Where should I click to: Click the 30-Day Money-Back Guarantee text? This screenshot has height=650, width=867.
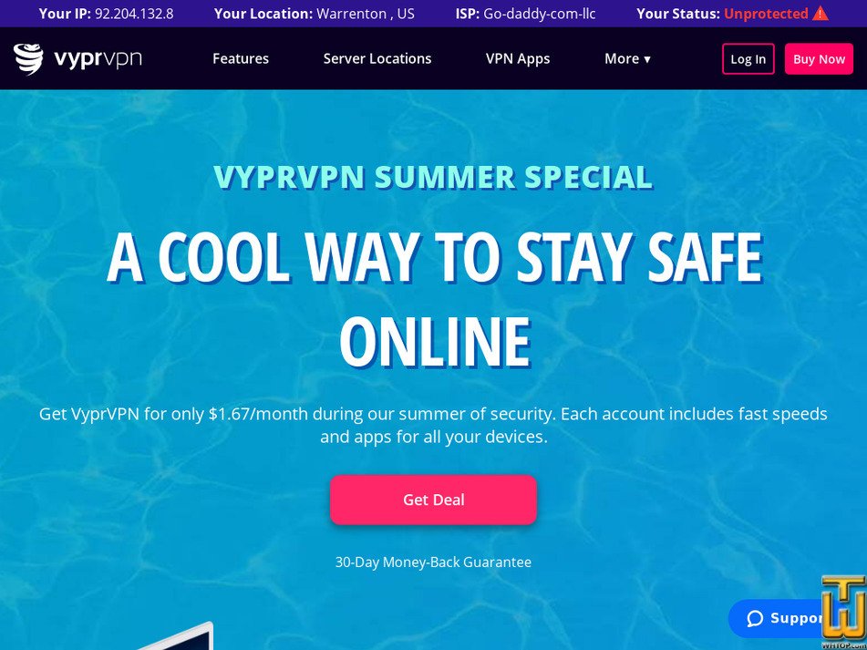[434, 562]
